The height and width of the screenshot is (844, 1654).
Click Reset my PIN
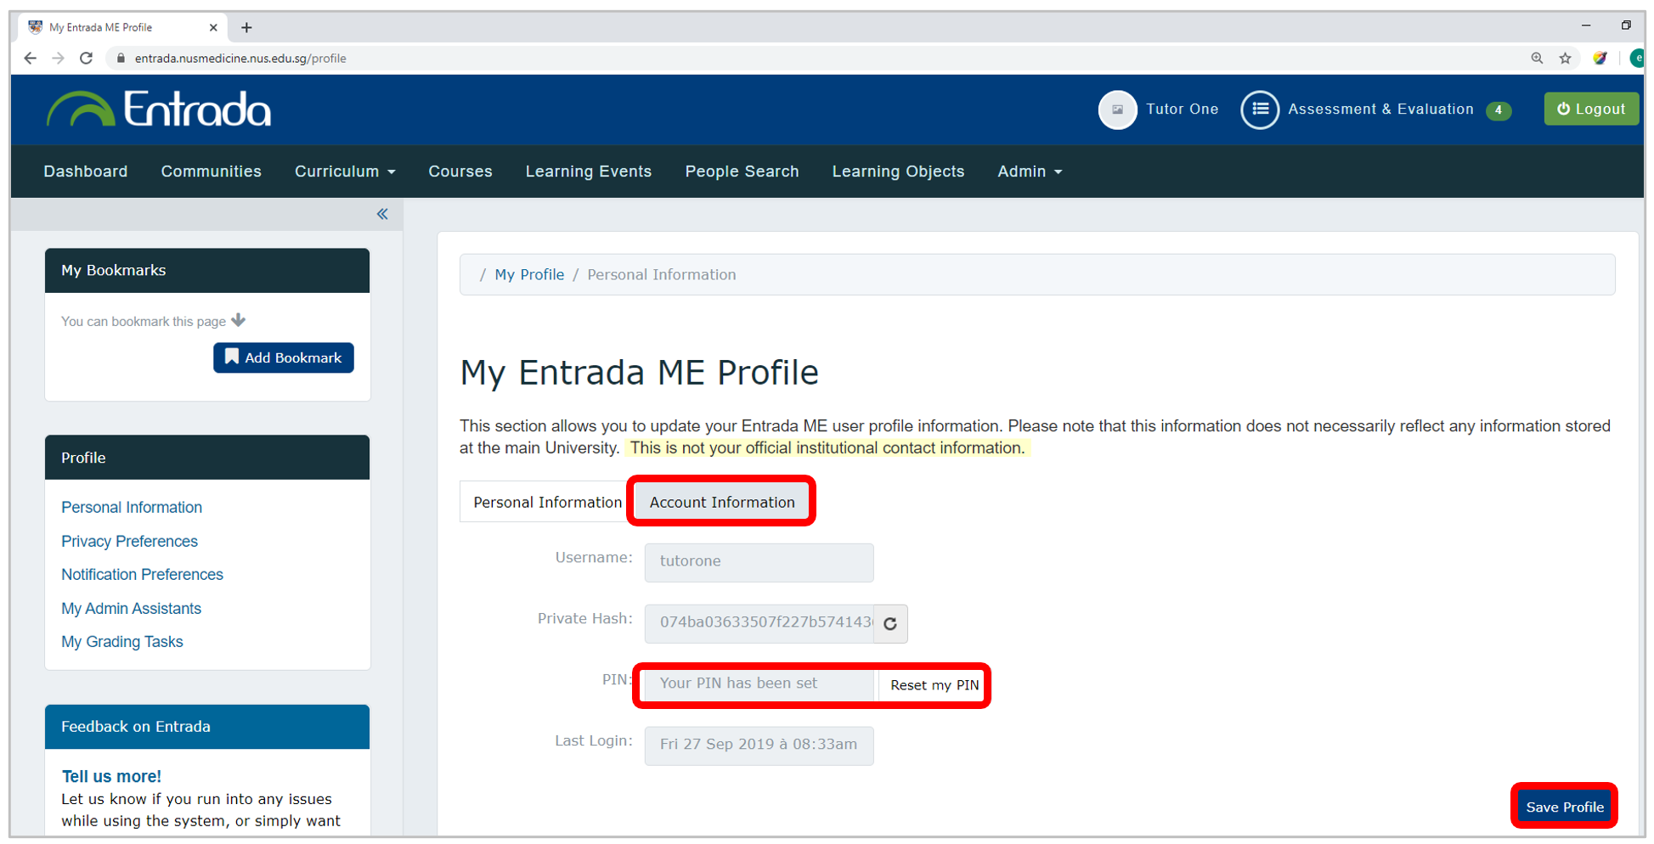click(934, 685)
